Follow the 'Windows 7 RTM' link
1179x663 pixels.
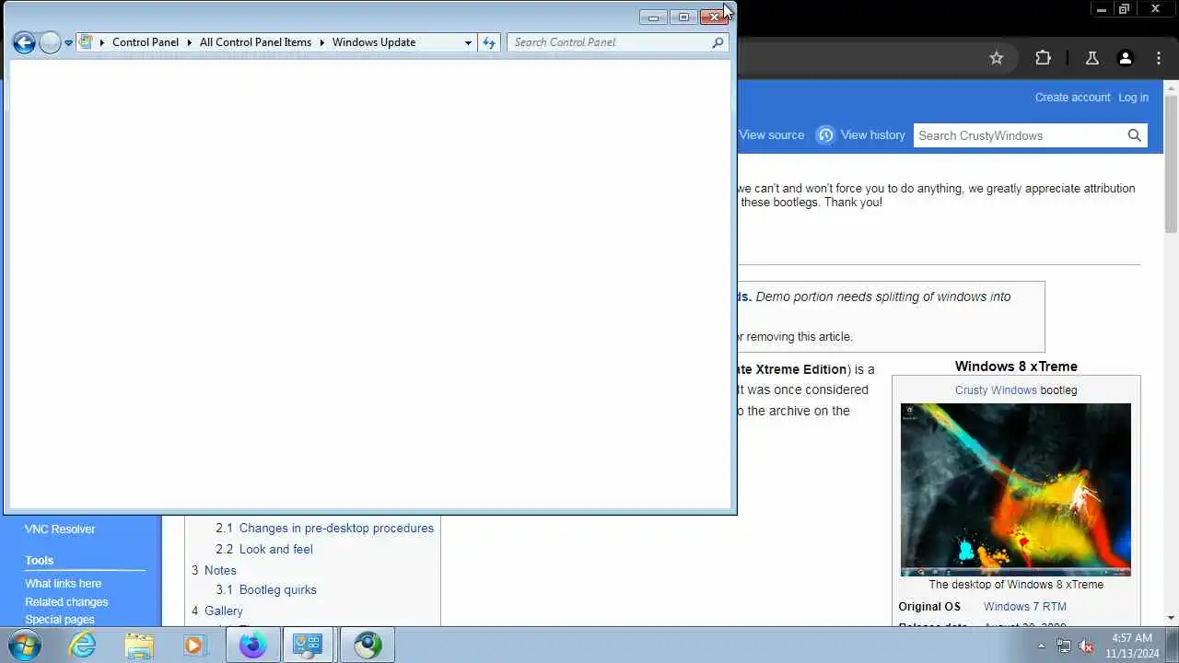1024,607
